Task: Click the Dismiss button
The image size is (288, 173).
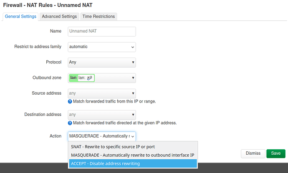Action: point(253,153)
